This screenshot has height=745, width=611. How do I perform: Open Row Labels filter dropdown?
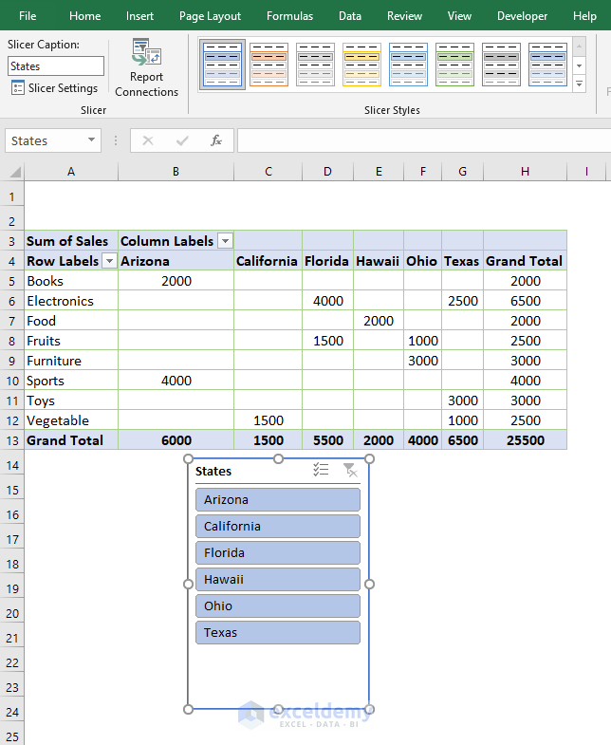coord(110,261)
